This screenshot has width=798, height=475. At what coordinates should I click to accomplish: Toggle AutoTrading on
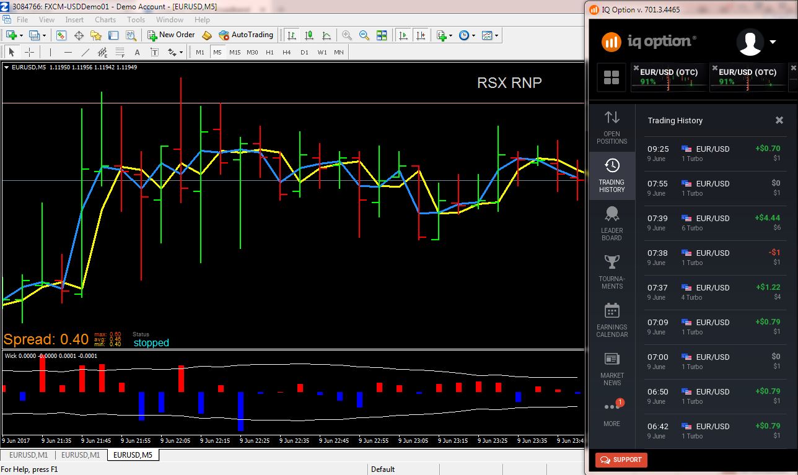pyautogui.click(x=246, y=35)
